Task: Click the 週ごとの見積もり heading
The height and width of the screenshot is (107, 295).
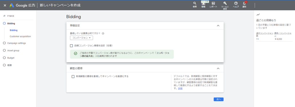Action: (x=266, y=20)
